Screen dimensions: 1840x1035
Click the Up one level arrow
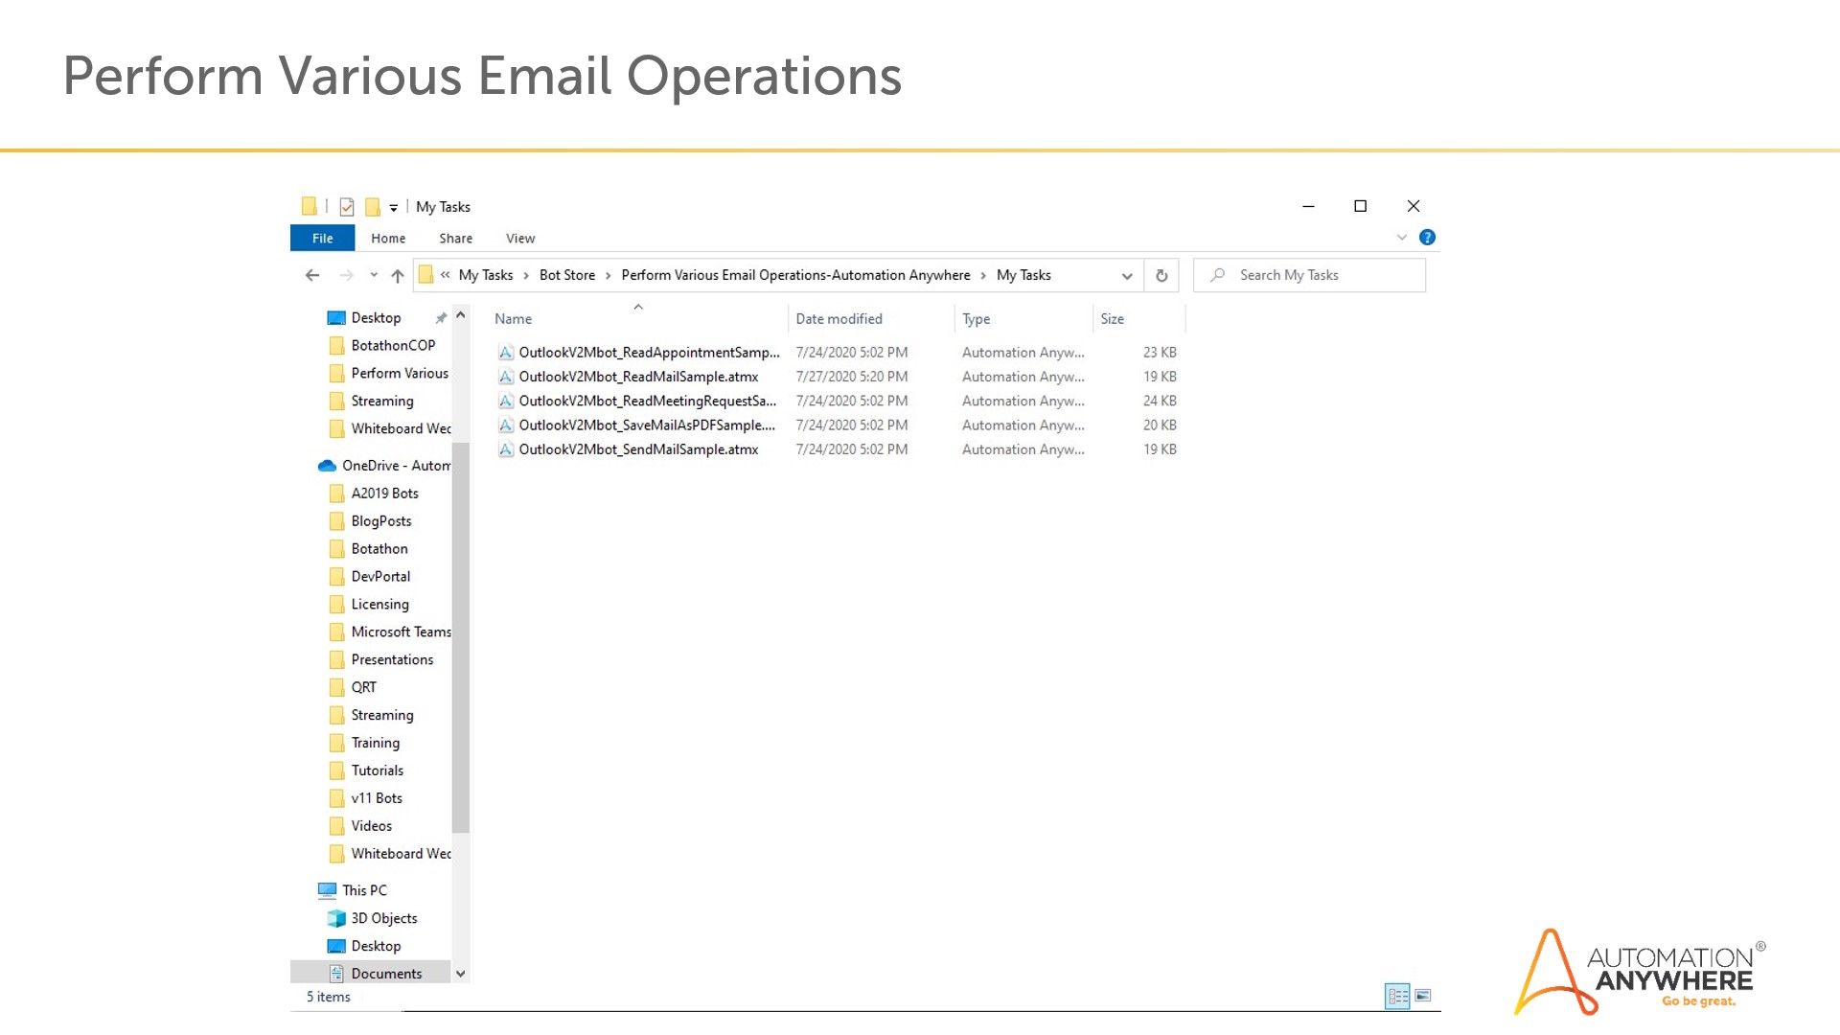point(398,276)
